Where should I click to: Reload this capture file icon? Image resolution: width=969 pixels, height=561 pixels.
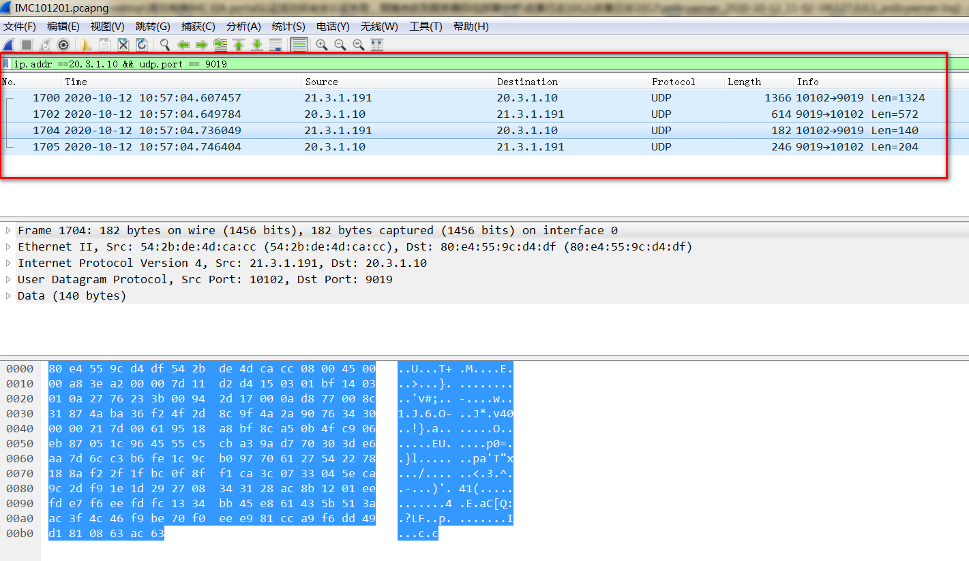(x=142, y=45)
